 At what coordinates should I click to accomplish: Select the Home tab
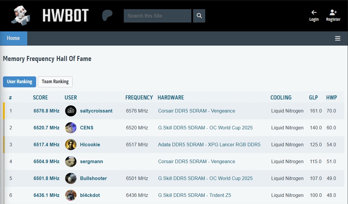13,38
